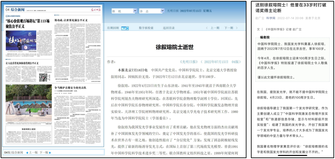Click the 作者: label
The image size is (335, 159).
point(111,62)
